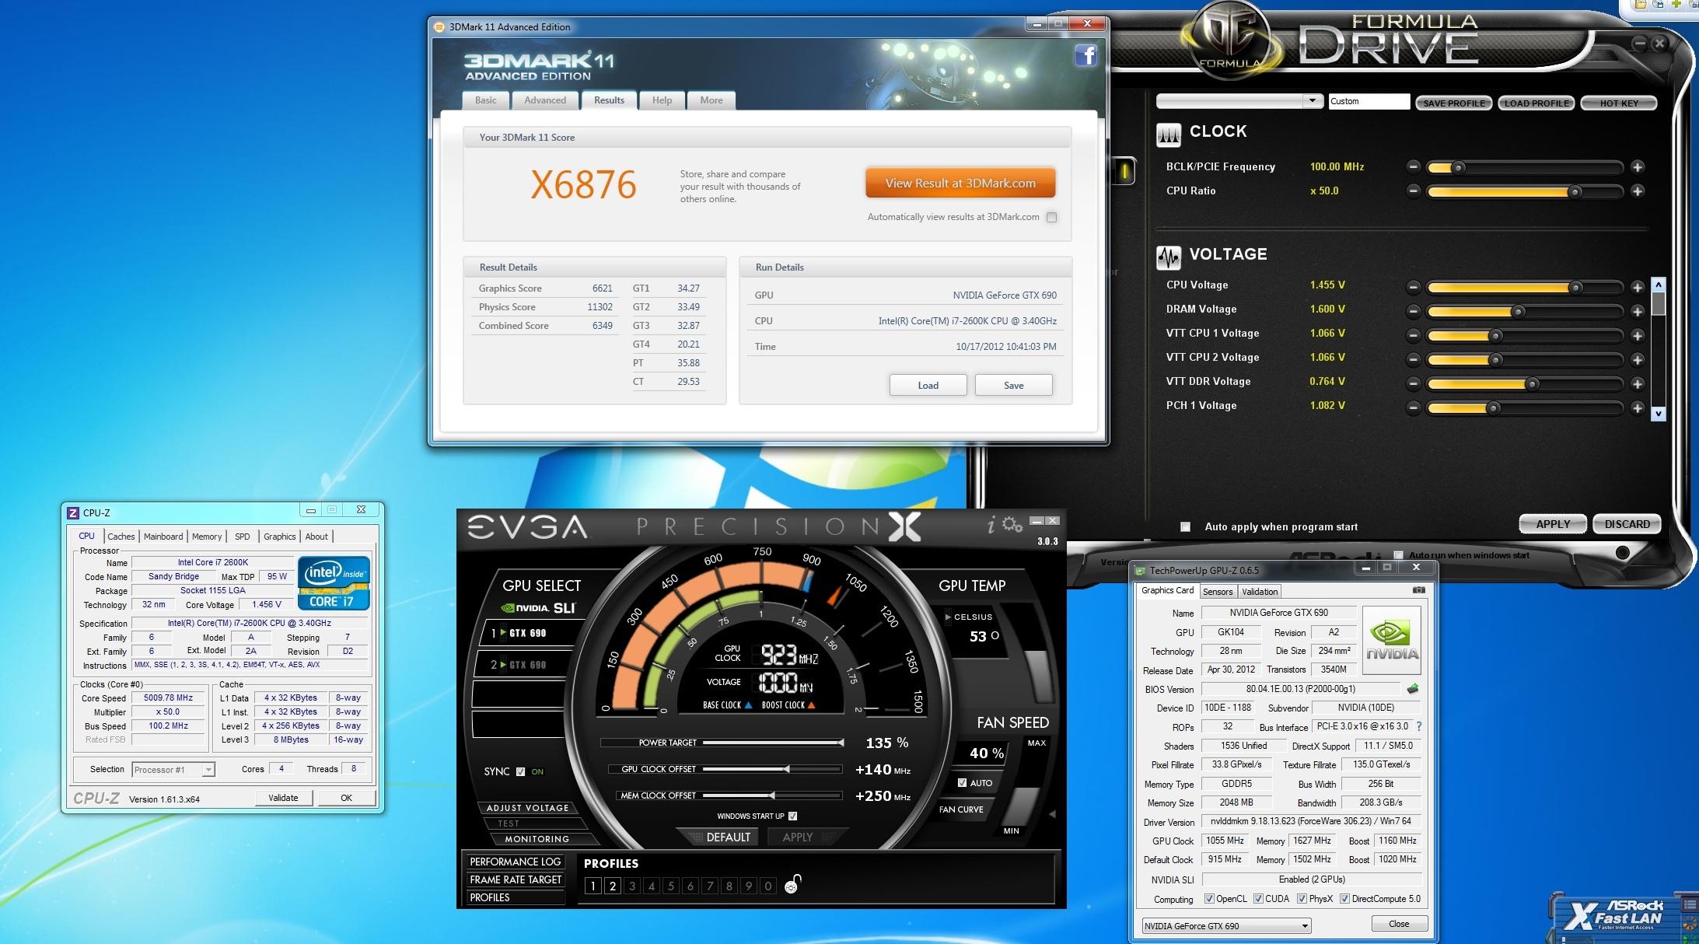Switch to the Mainboard tab in CPU-Z
Viewport: 1699px width, 944px height.
pos(163,537)
